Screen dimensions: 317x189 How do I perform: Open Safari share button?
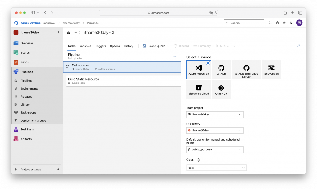(285, 13)
